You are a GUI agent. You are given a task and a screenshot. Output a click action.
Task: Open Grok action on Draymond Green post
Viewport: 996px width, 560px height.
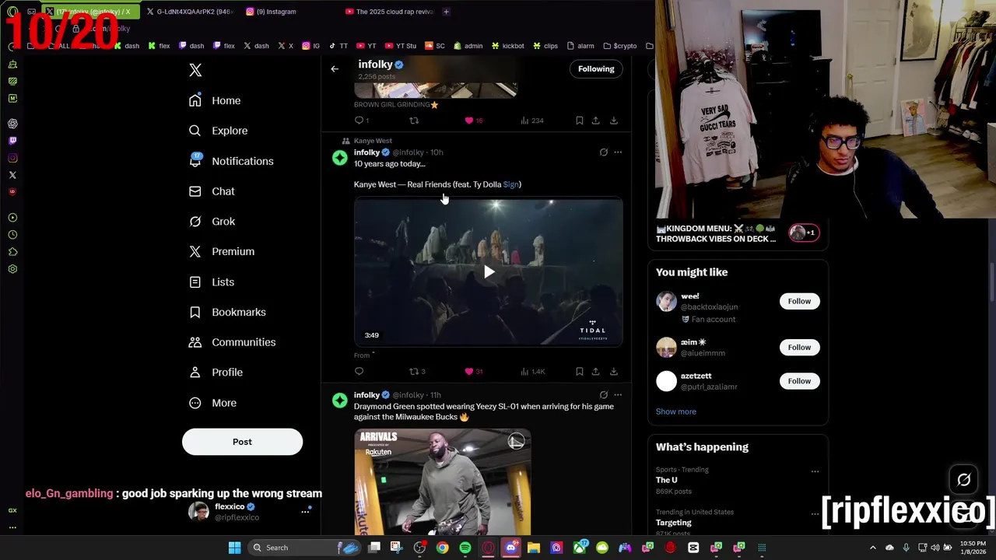point(603,395)
